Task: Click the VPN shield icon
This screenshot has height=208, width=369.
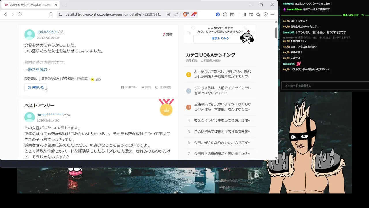Action: 266,14
